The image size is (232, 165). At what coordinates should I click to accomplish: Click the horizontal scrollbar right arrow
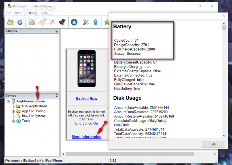point(215,154)
